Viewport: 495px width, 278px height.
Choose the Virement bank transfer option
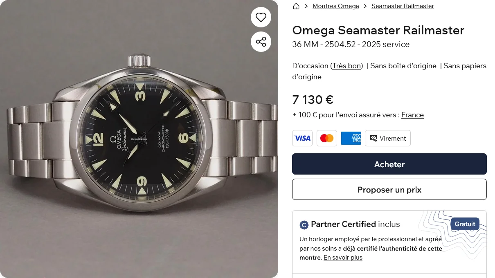pos(388,138)
